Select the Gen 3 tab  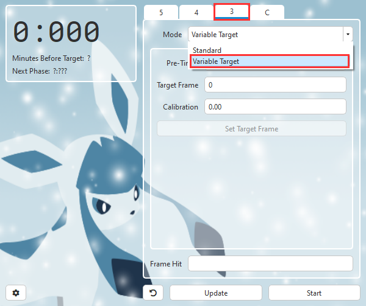[x=232, y=12]
